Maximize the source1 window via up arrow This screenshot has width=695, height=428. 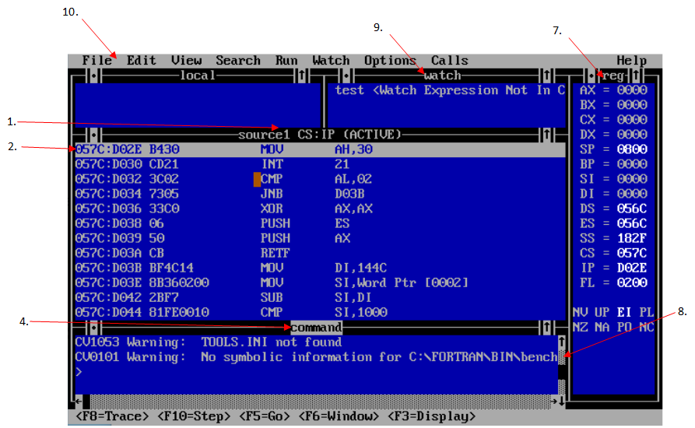click(547, 135)
